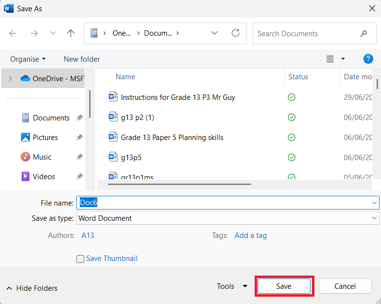381x304 pixels.
Task: Change view layout icon
Action: coord(330,59)
